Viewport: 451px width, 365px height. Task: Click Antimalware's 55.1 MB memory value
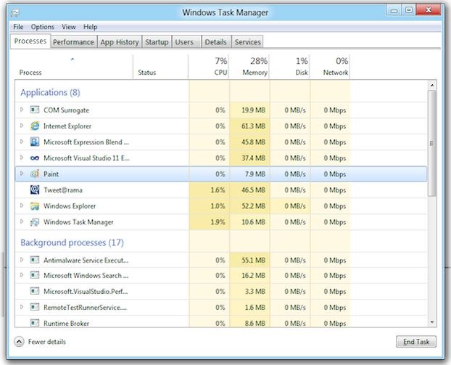coord(253,261)
